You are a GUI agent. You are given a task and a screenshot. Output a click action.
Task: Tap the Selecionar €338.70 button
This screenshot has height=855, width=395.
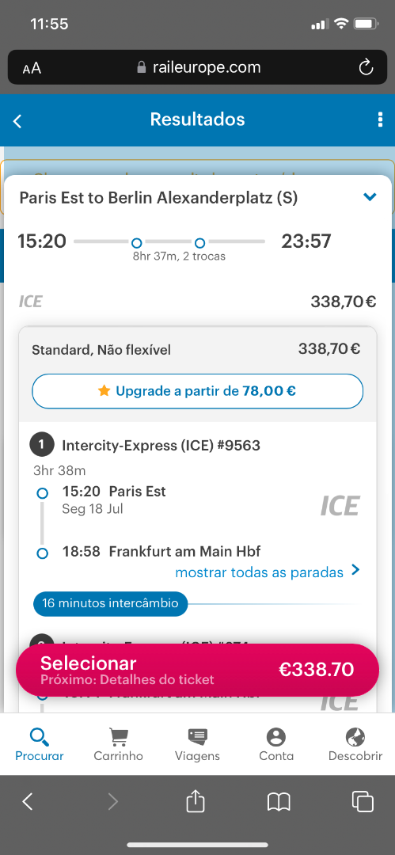tap(198, 671)
